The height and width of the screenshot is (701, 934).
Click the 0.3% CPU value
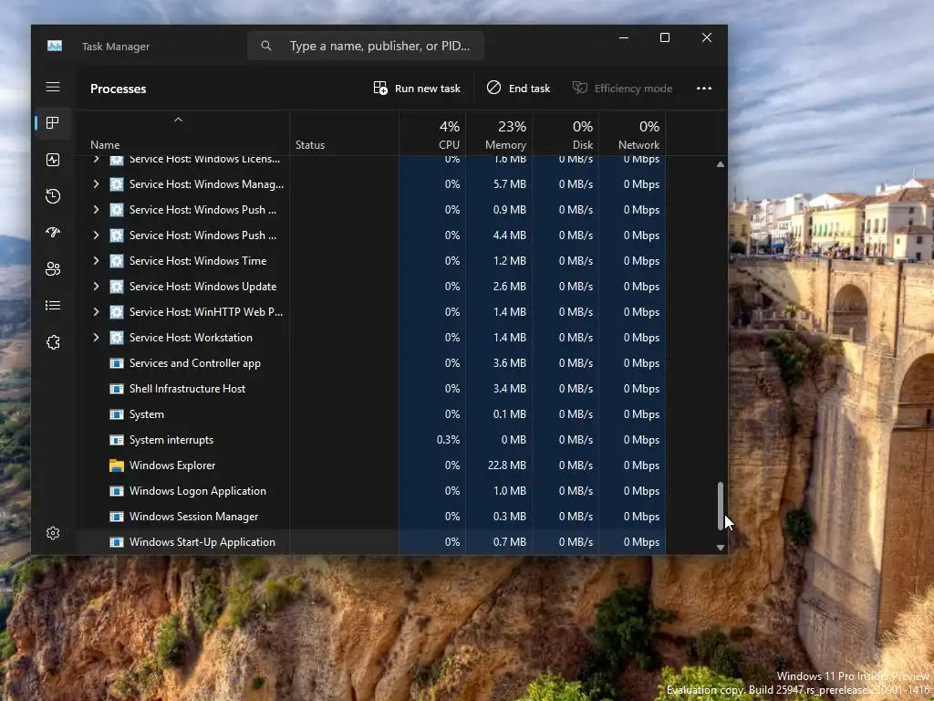(x=448, y=440)
